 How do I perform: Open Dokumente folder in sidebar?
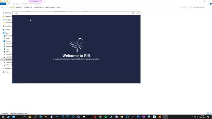pyautogui.click(x=8, y=44)
